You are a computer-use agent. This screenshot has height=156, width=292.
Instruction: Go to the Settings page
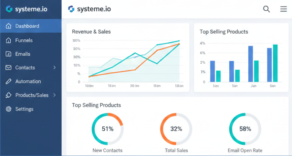pos(24,109)
